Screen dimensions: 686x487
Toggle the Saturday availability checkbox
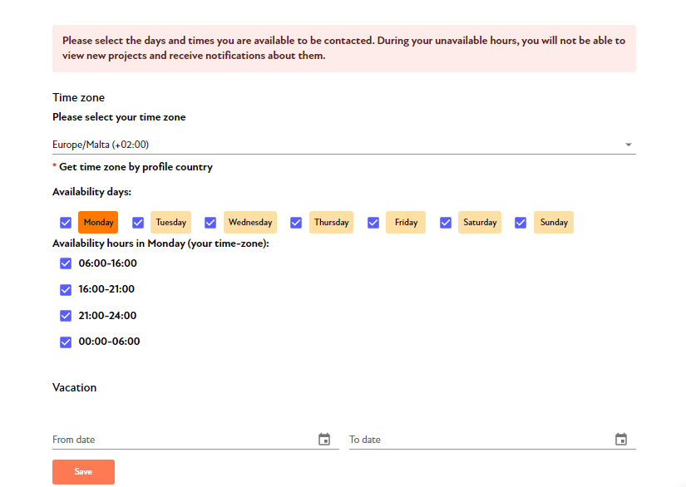(446, 223)
